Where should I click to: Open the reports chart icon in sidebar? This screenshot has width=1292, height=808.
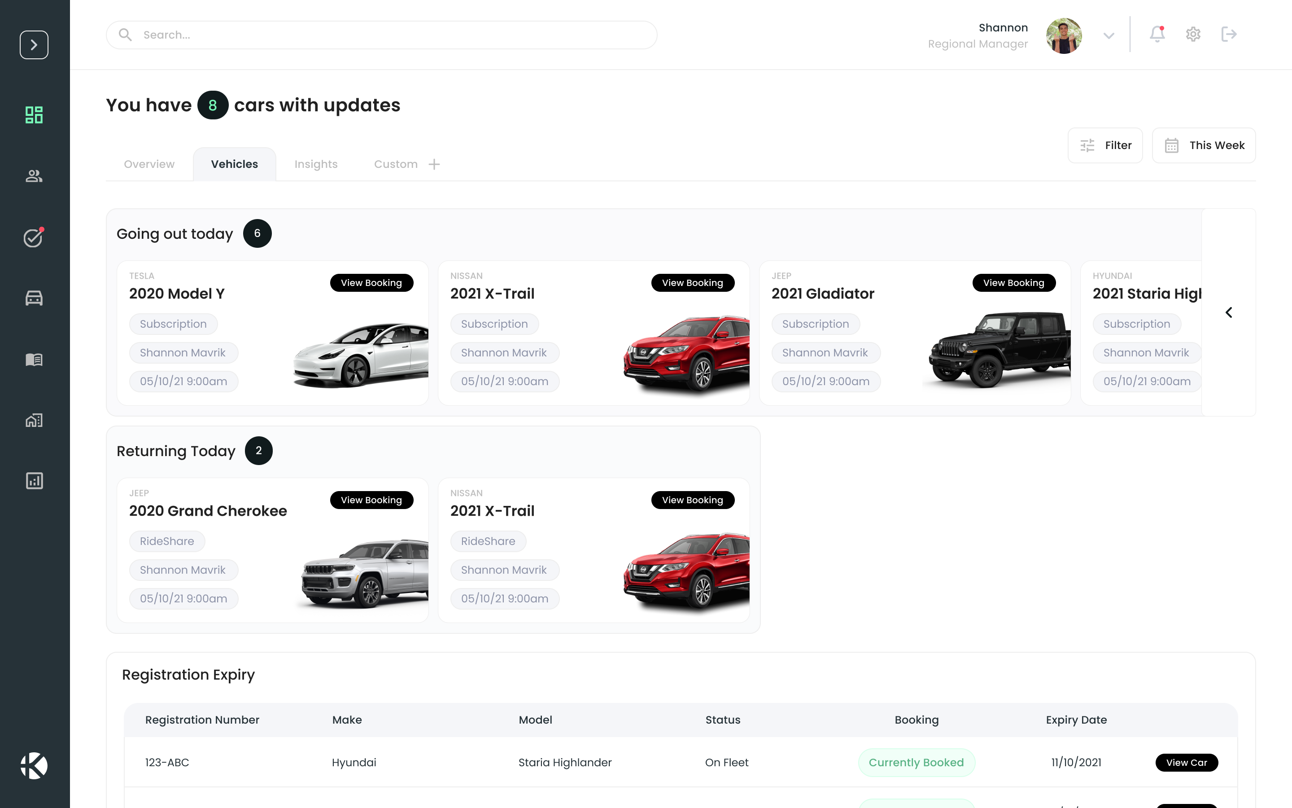click(34, 481)
